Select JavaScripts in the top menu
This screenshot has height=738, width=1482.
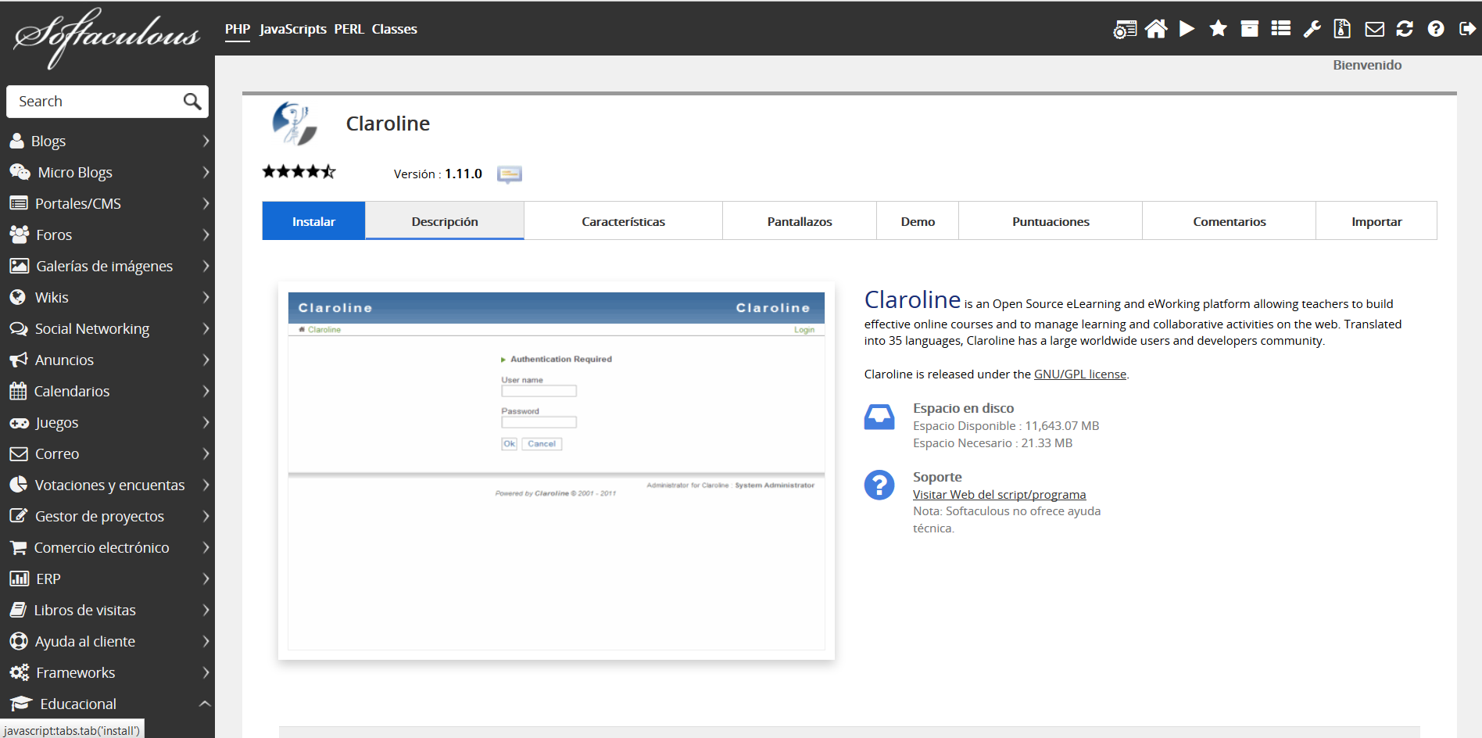(292, 29)
